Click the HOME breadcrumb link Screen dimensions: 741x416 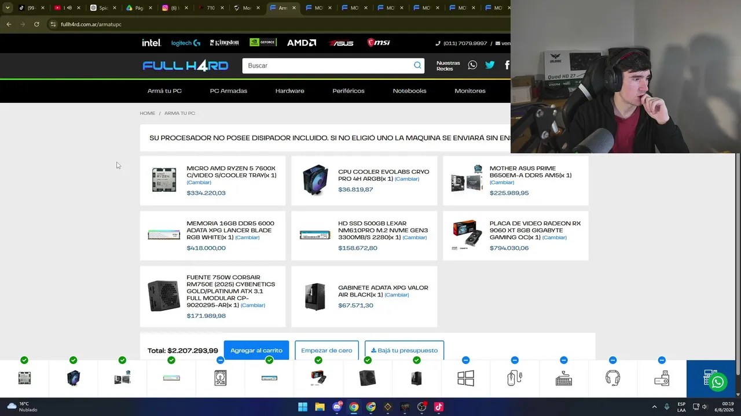(x=148, y=113)
